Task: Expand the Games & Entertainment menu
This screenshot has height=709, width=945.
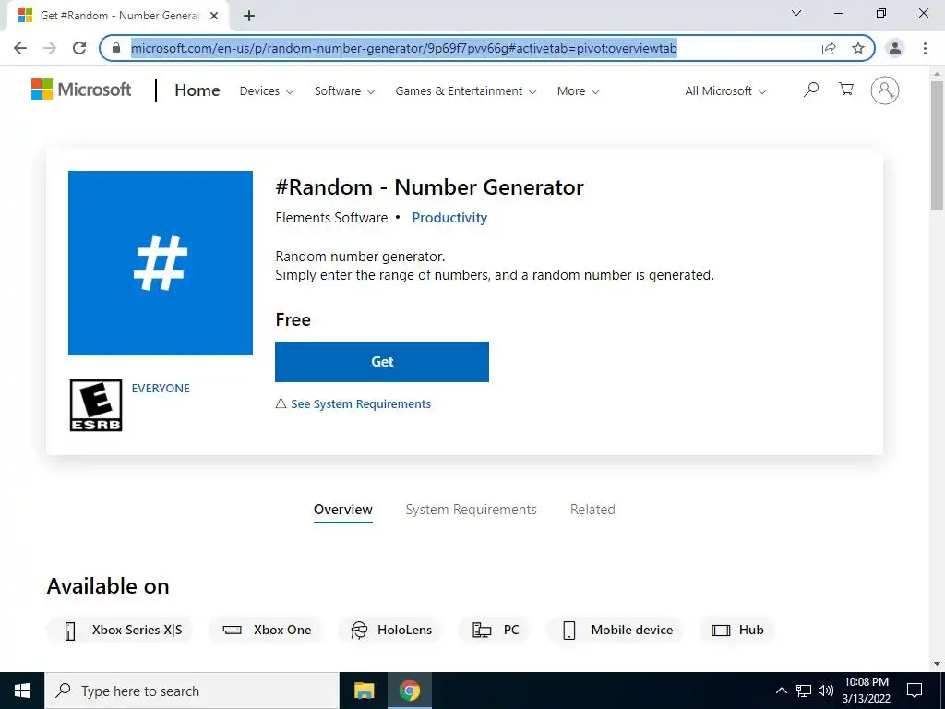Action: pos(465,91)
